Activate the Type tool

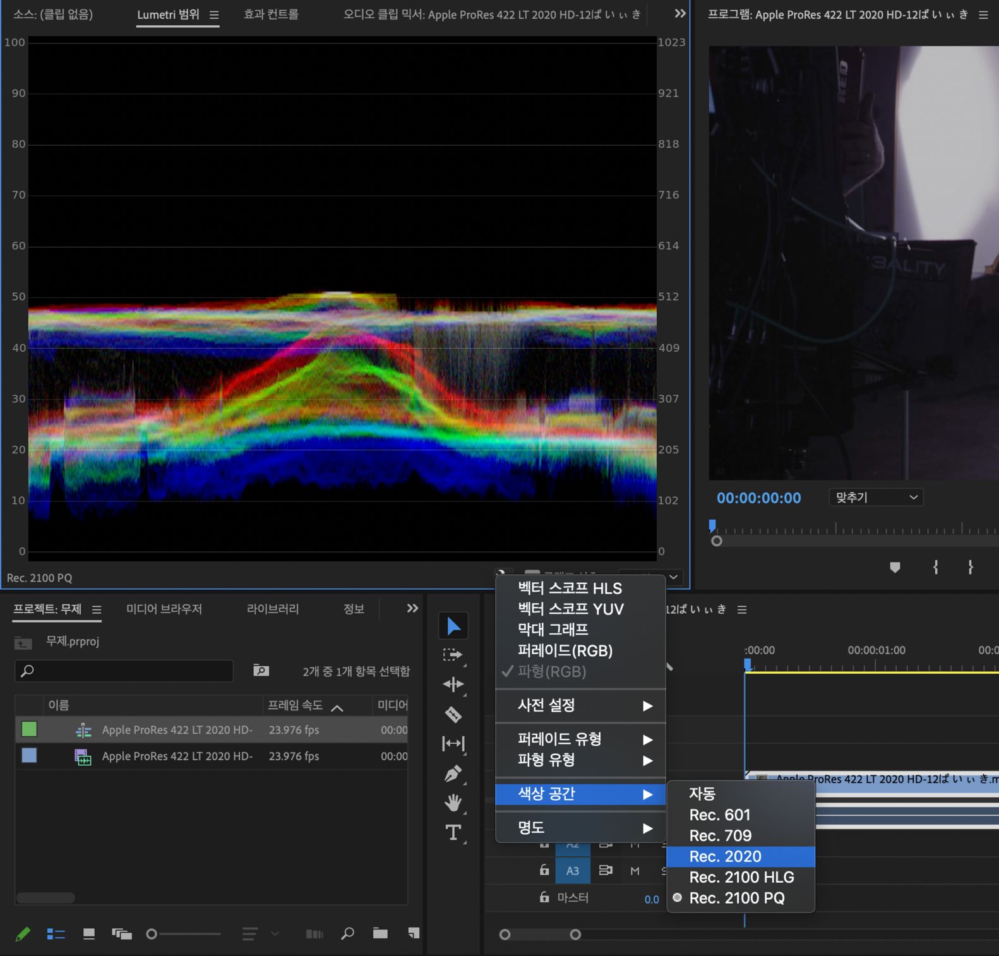click(453, 832)
